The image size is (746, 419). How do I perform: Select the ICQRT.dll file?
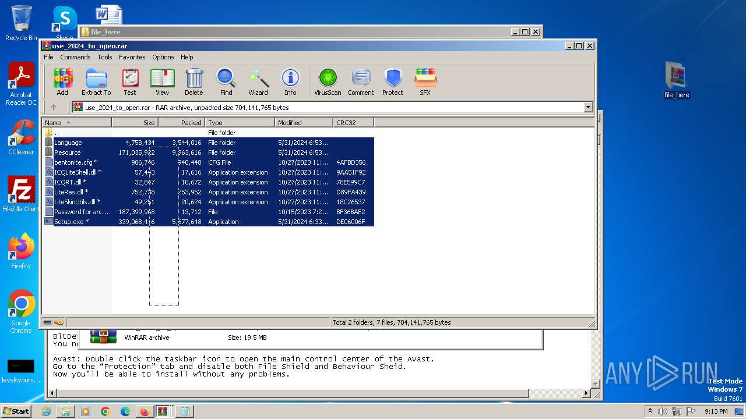[209, 182]
